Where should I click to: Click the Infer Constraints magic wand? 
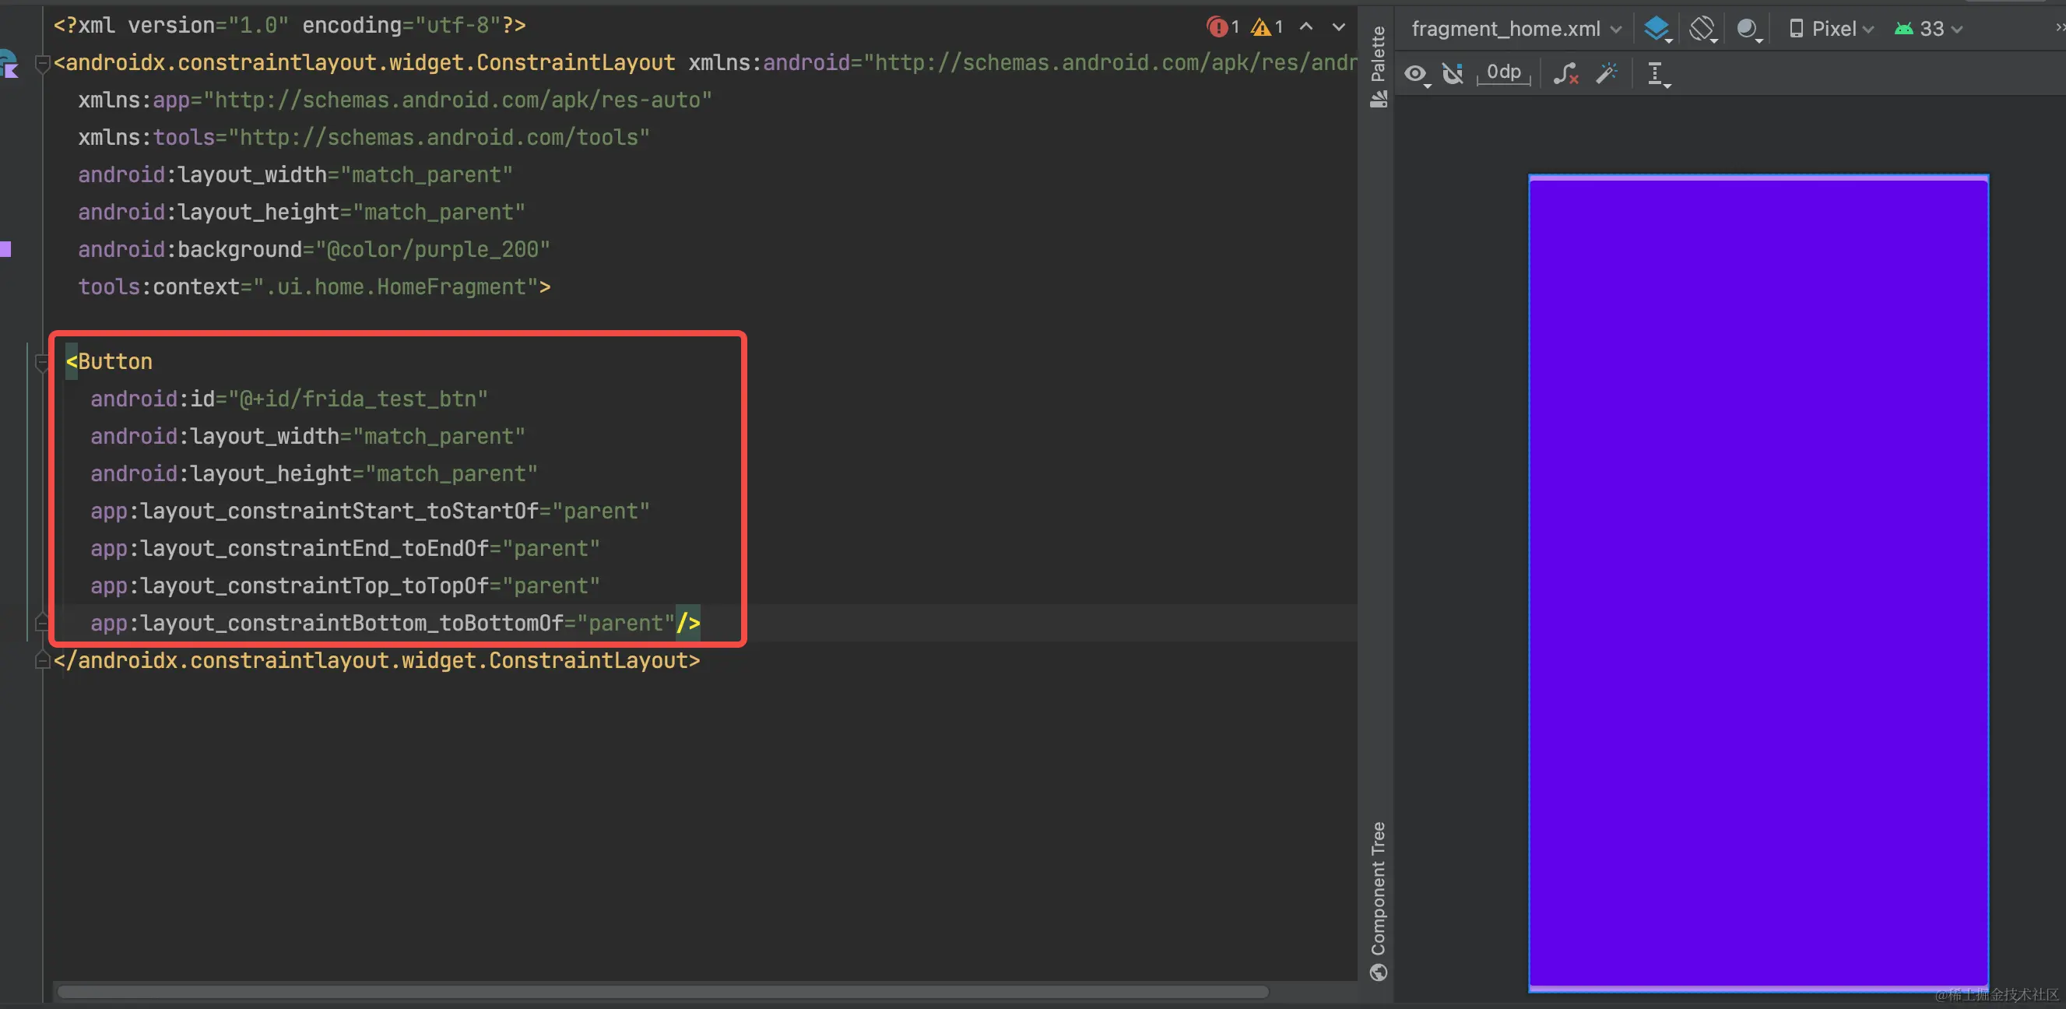tap(1607, 74)
